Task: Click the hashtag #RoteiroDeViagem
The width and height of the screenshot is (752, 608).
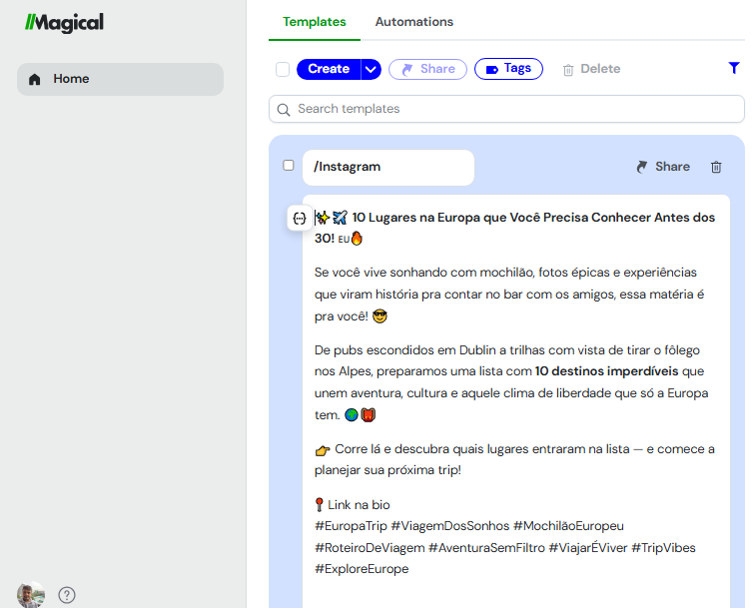Action: [370, 548]
